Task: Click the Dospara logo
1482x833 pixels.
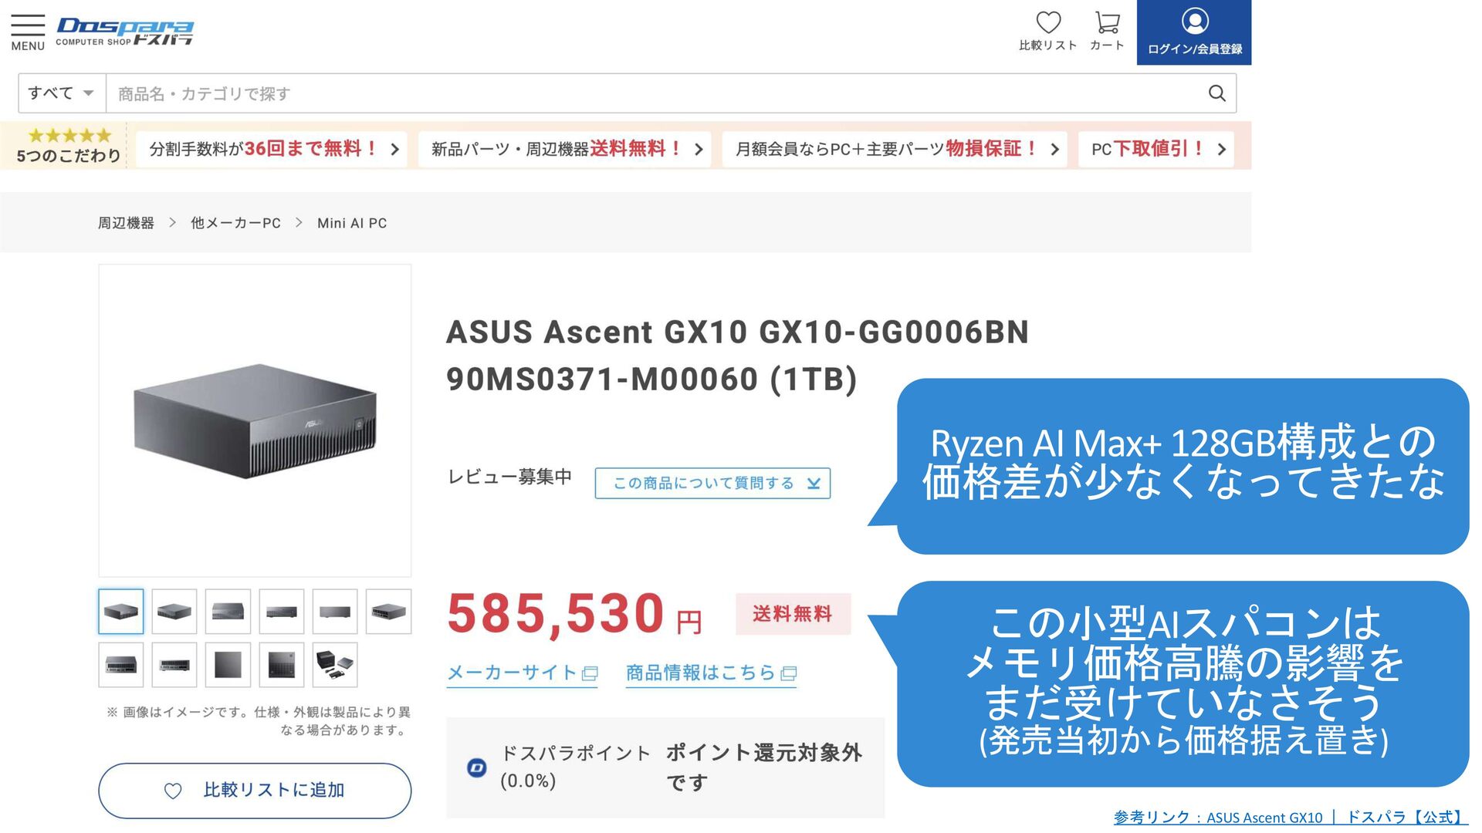Action: [124, 32]
